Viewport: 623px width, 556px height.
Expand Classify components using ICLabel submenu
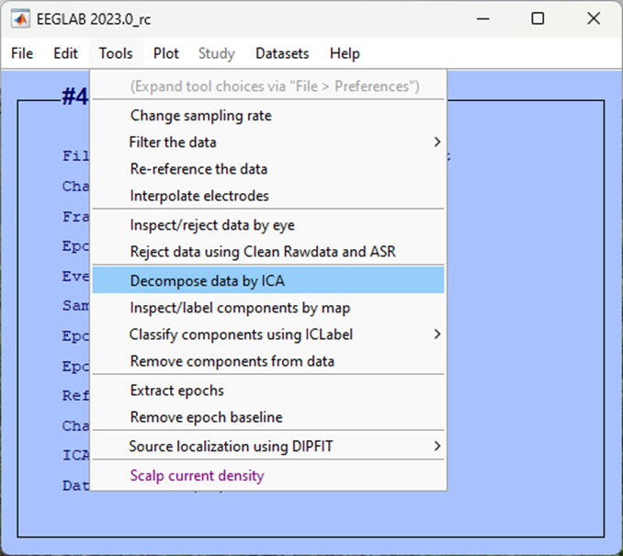(x=241, y=335)
